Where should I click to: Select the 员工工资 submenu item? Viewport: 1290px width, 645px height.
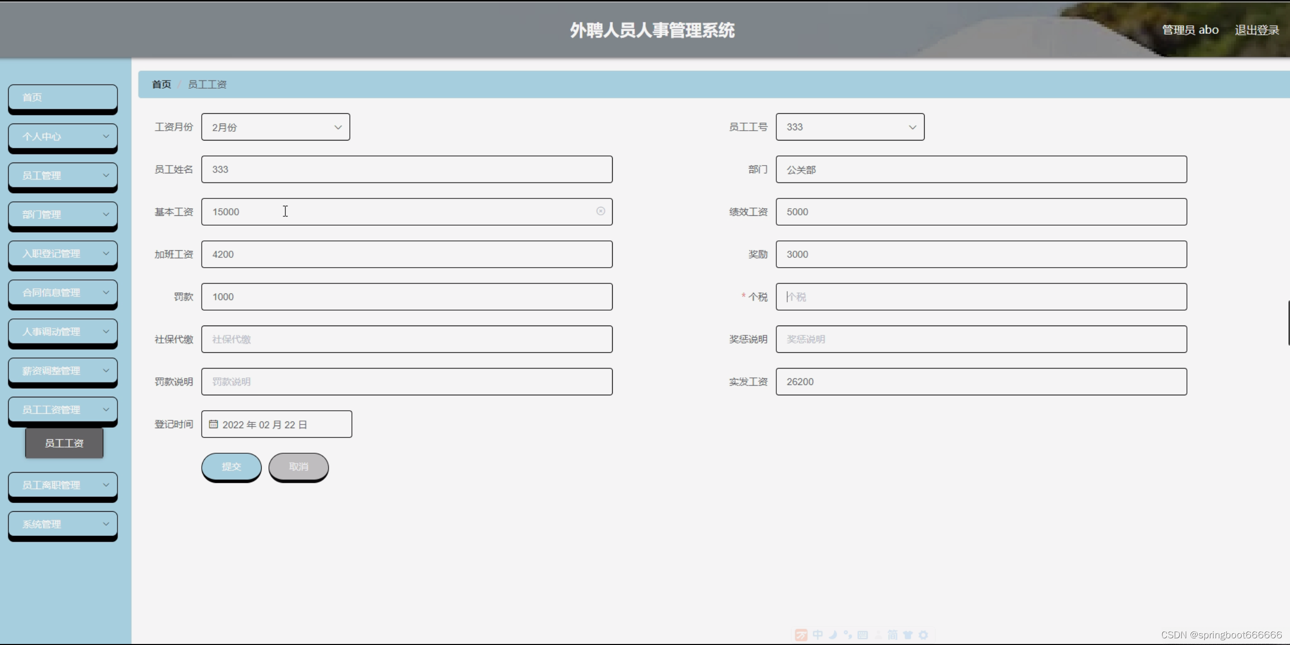(x=64, y=443)
